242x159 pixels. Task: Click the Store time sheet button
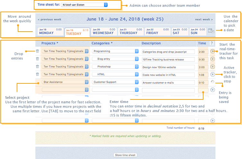[x=125, y=155]
